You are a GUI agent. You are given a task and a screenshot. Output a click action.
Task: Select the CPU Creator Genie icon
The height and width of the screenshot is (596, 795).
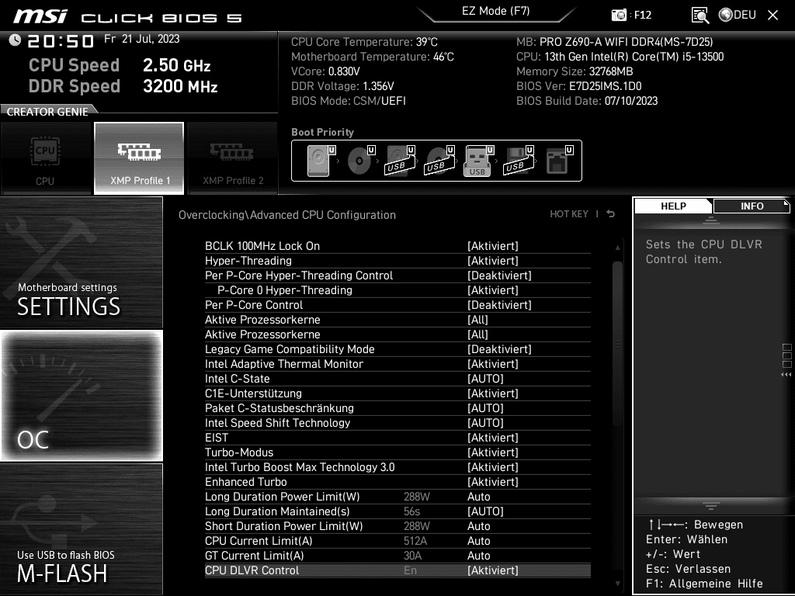(46, 158)
